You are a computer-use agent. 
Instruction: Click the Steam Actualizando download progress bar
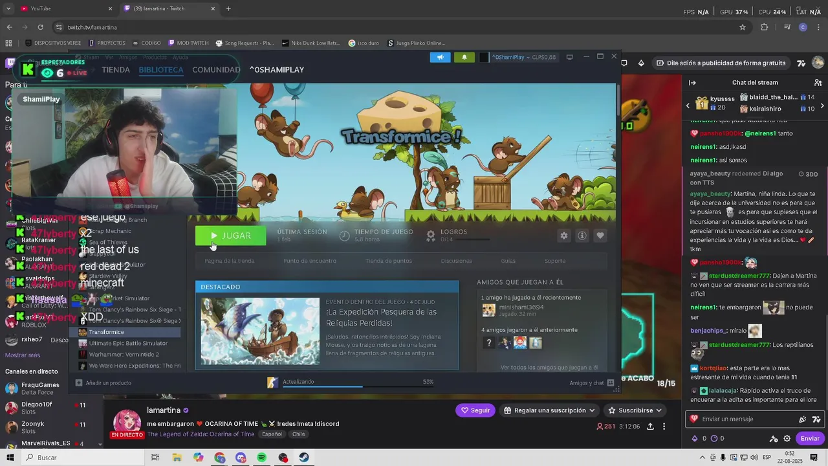click(358, 386)
